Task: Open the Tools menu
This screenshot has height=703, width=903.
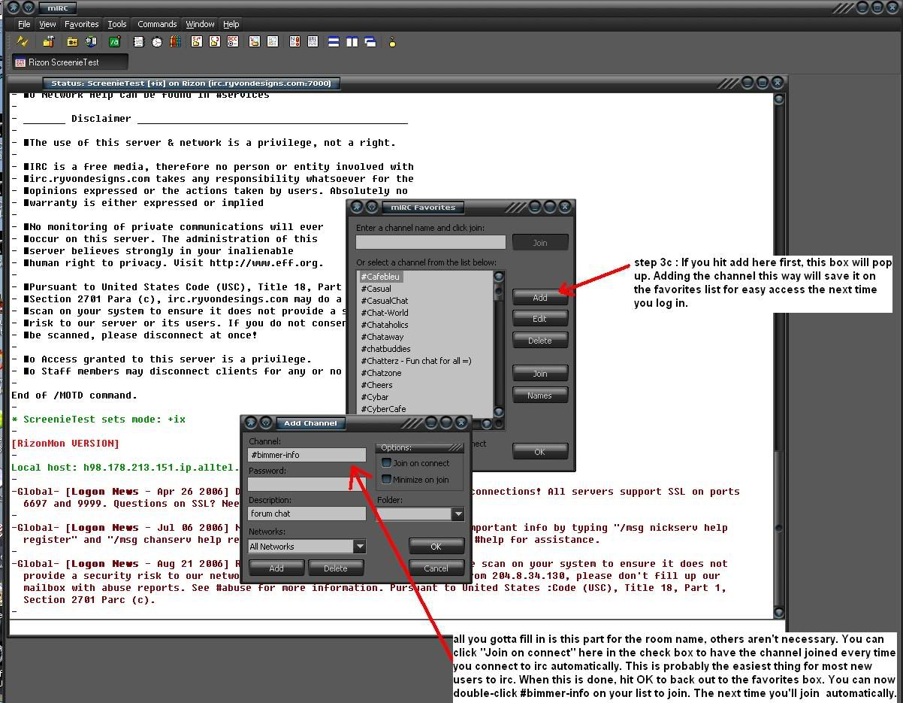Action: coord(117,24)
